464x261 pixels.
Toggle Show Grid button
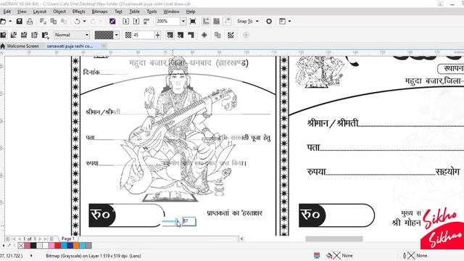[216, 21]
